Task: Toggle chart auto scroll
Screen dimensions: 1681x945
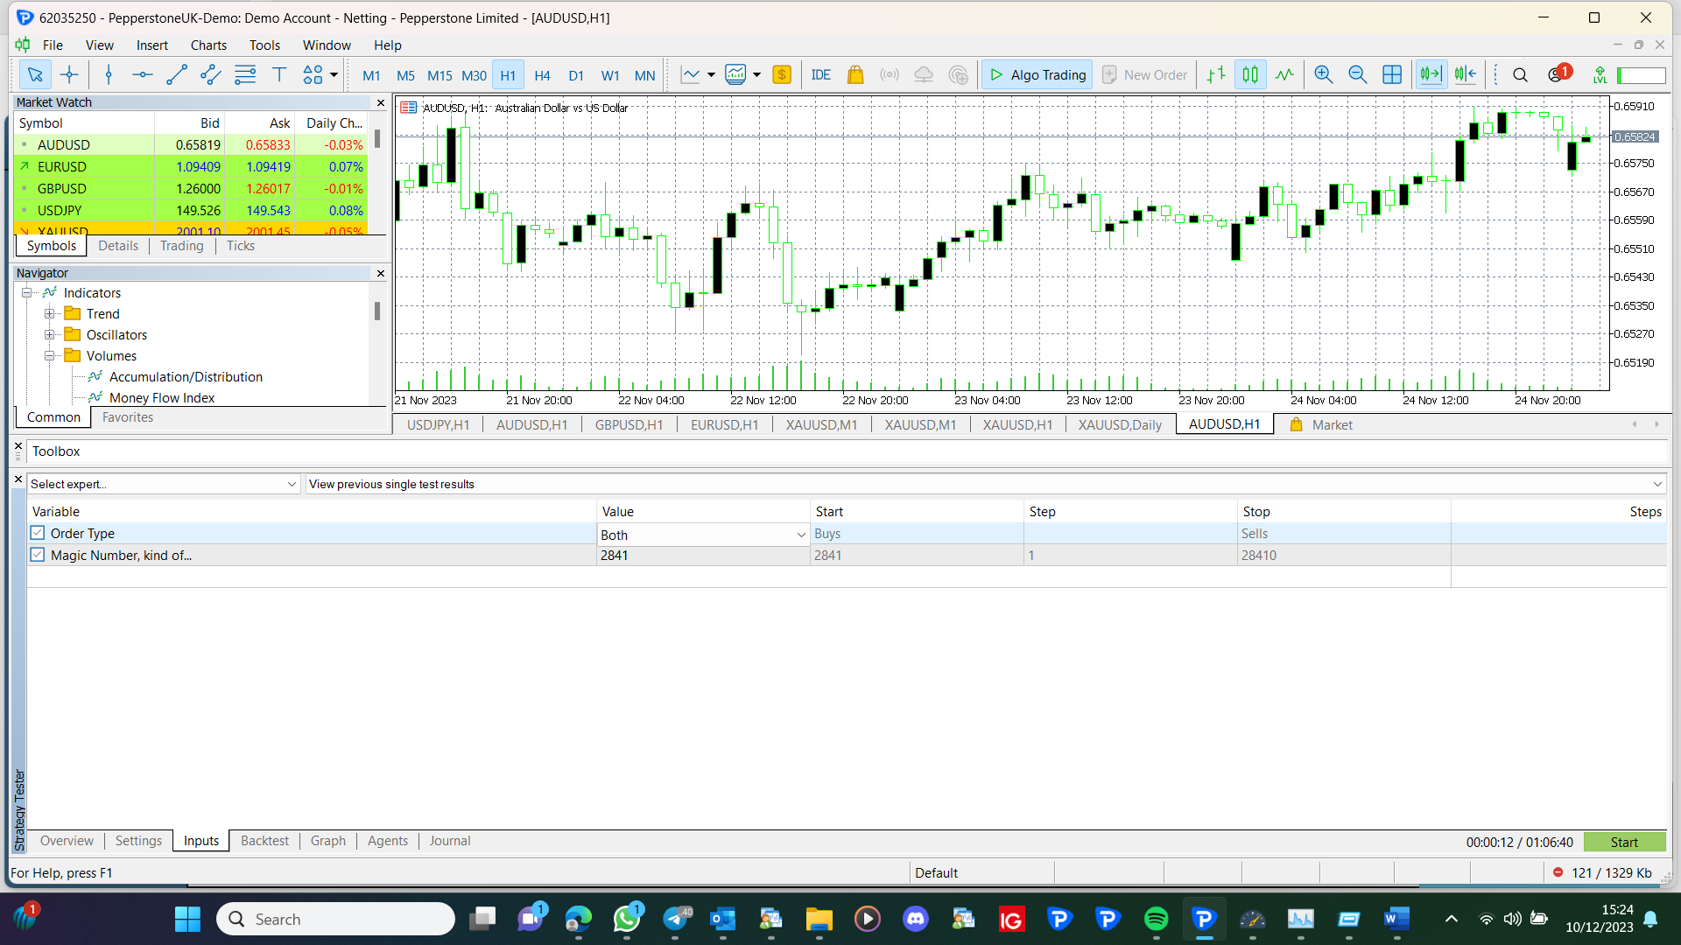Action: tap(1431, 75)
